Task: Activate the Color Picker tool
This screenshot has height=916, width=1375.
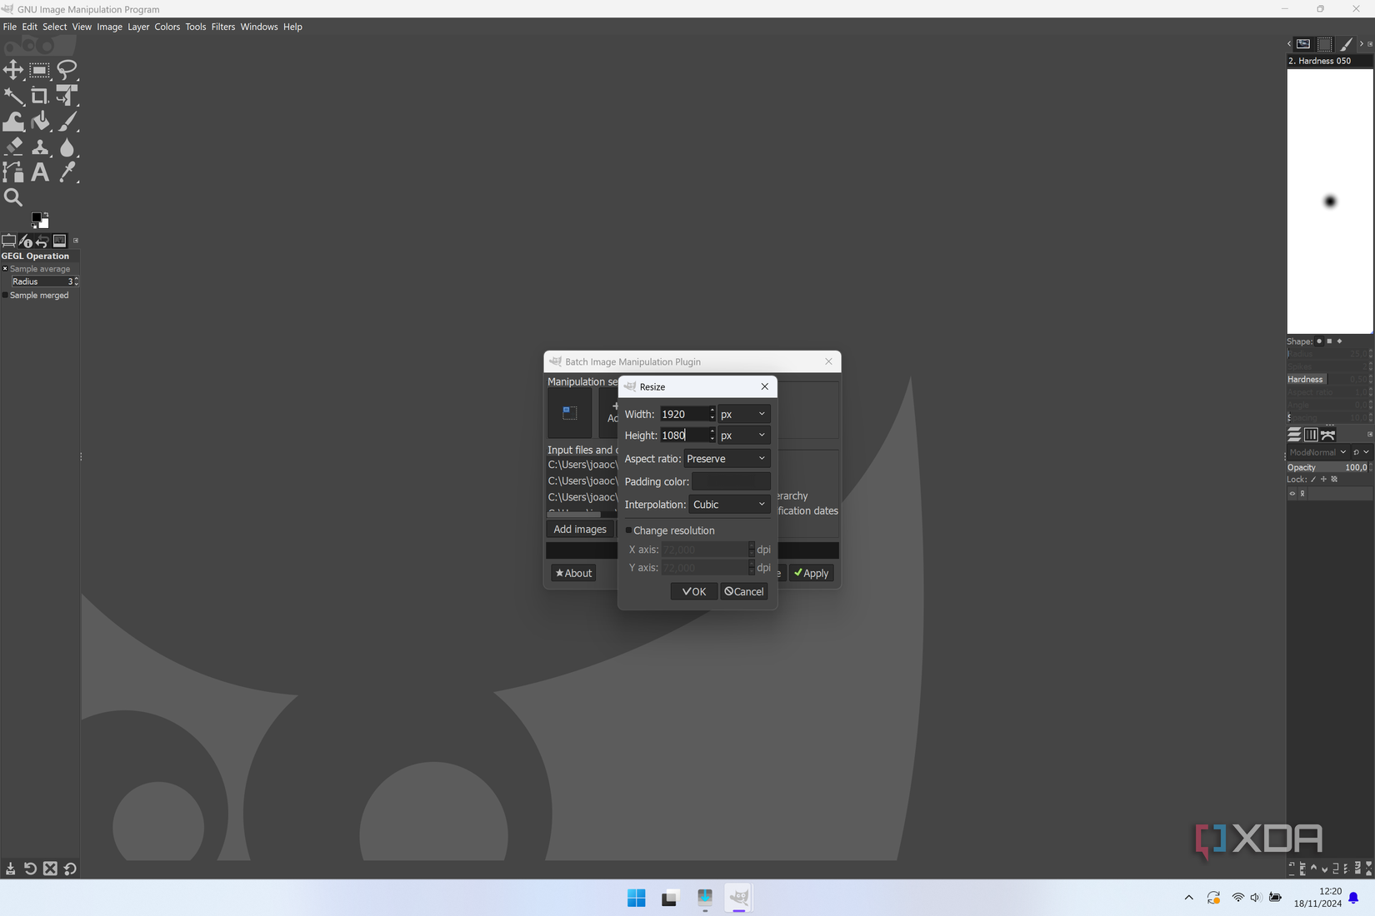Action: [68, 172]
